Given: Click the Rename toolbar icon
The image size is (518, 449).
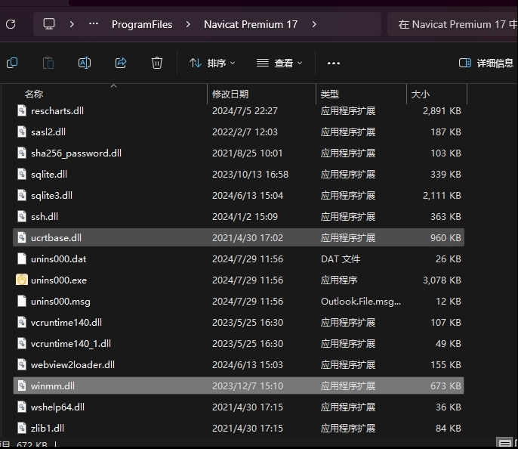Looking at the screenshot, I should (85, 63).
